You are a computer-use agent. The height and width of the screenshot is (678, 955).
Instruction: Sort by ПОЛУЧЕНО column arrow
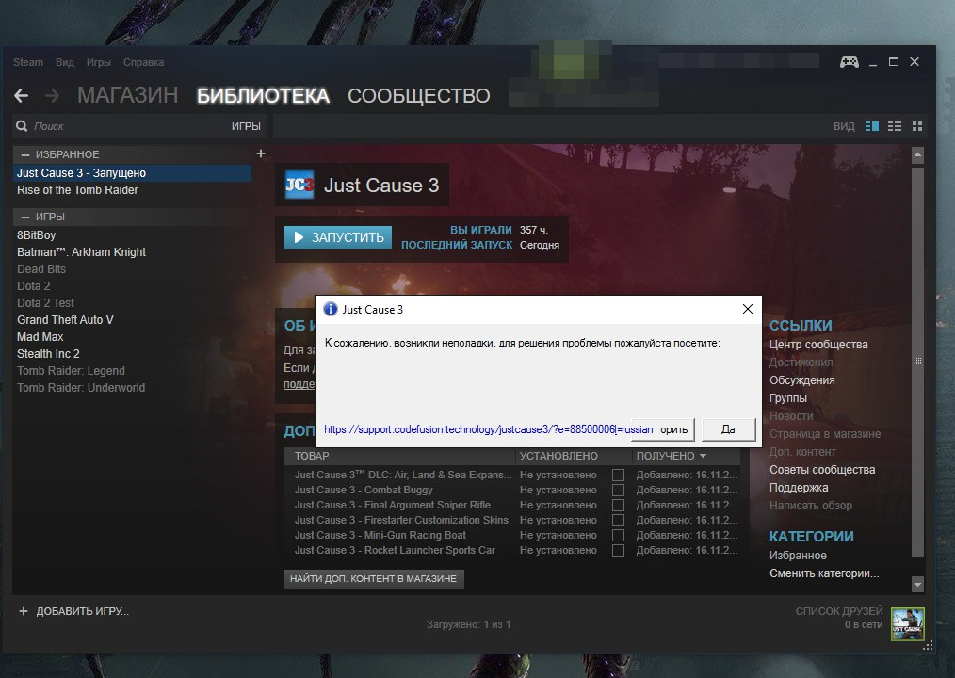tap(704, 456)
